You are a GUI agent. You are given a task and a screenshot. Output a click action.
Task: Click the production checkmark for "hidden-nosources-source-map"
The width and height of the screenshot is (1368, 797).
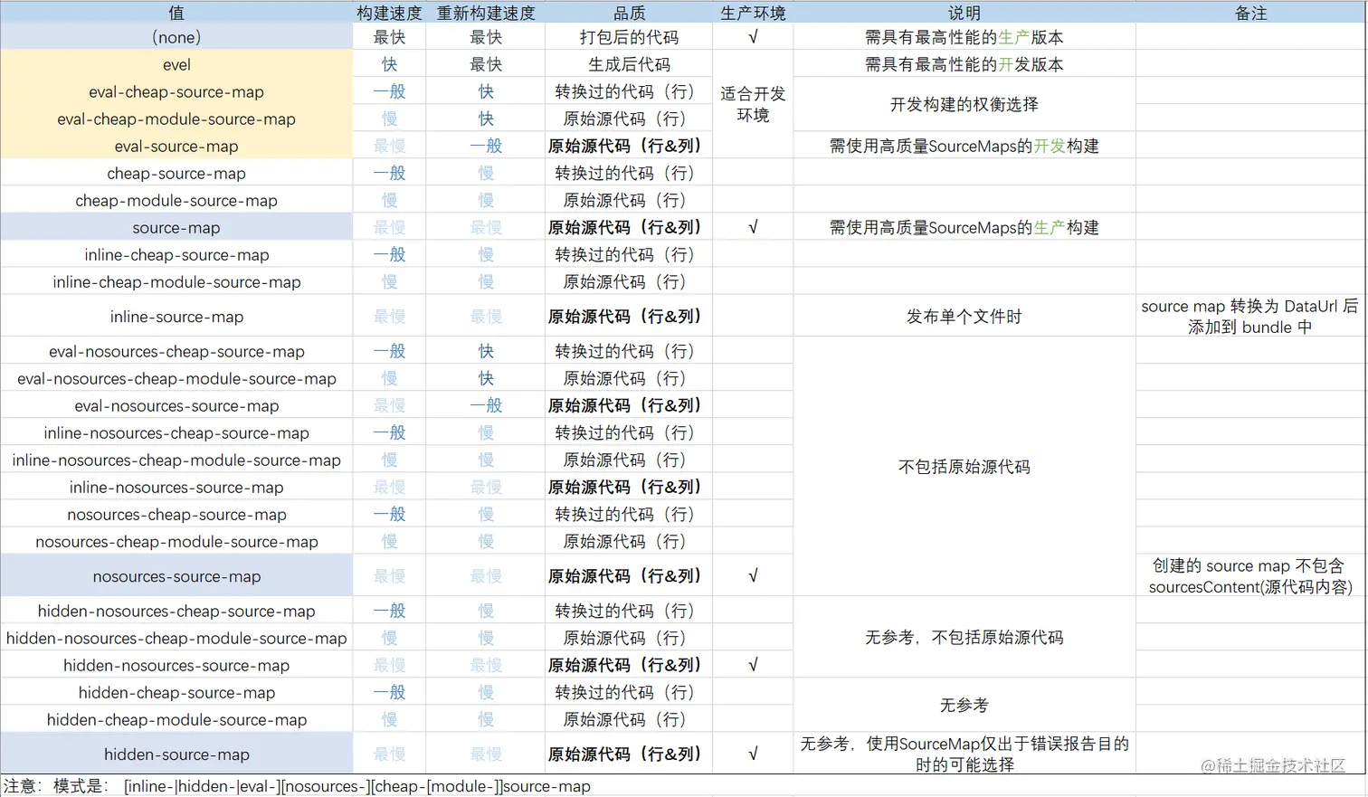click(754, 664)
